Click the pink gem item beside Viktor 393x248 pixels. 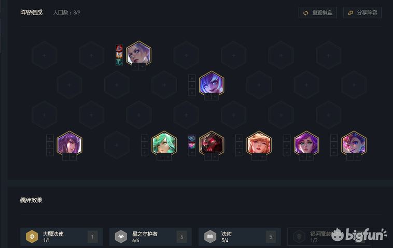[192, 145]
